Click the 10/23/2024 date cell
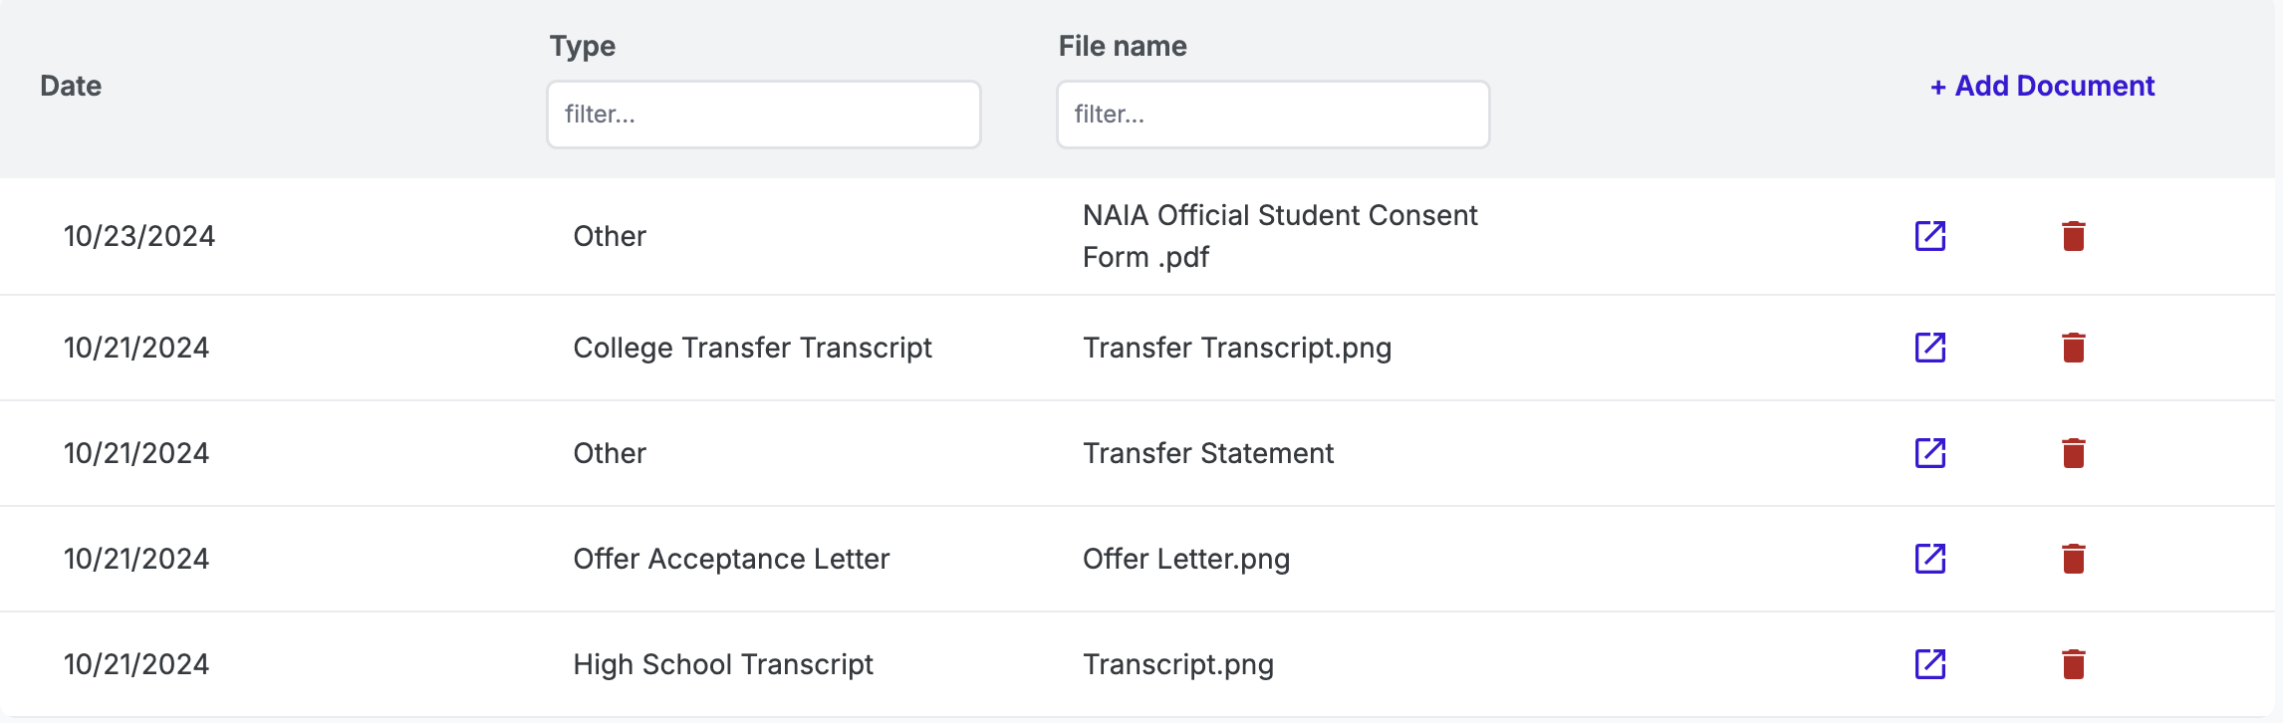The width and height of the screenshot is (2283, 723). click(139, 236)
